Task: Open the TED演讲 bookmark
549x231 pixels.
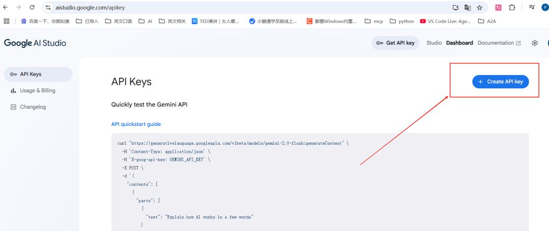Action: tap(216, 21)
